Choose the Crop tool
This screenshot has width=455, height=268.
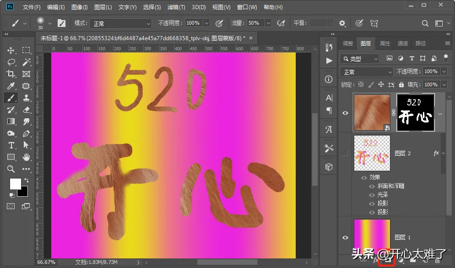[11, 74]
